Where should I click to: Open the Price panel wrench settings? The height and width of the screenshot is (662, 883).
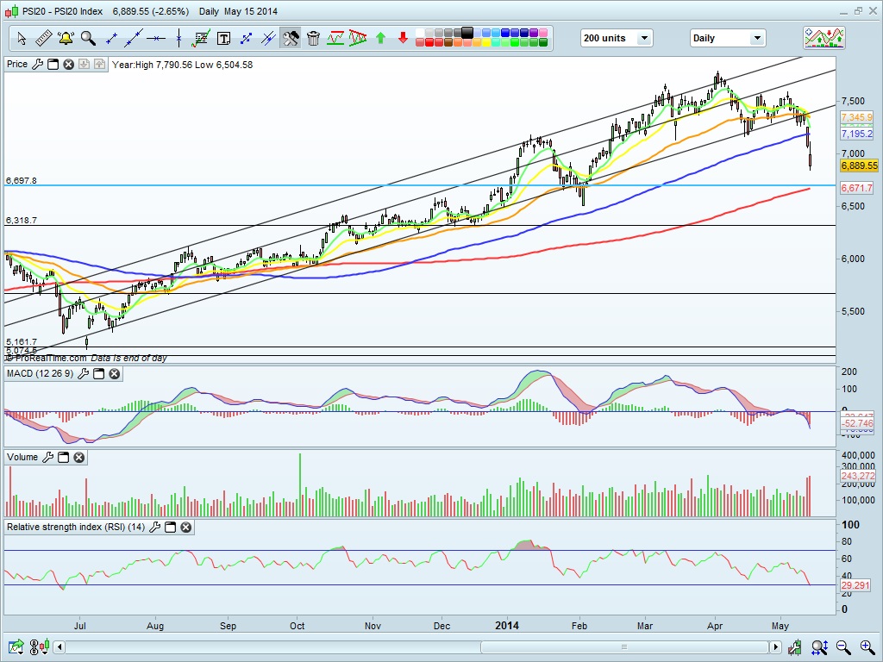pyautogui.click(x=38, y=65)
